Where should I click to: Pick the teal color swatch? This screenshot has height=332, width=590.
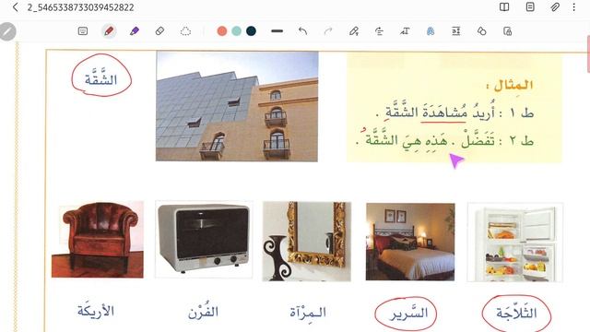(236, 31)
